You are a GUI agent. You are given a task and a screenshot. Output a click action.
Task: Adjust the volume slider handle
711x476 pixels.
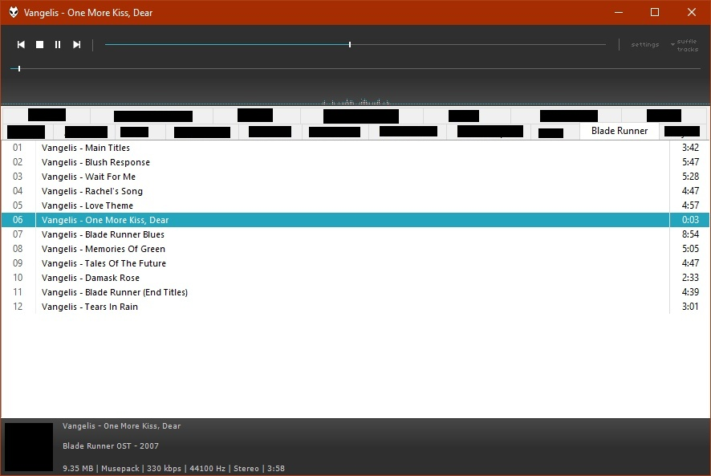coord(18,68)
